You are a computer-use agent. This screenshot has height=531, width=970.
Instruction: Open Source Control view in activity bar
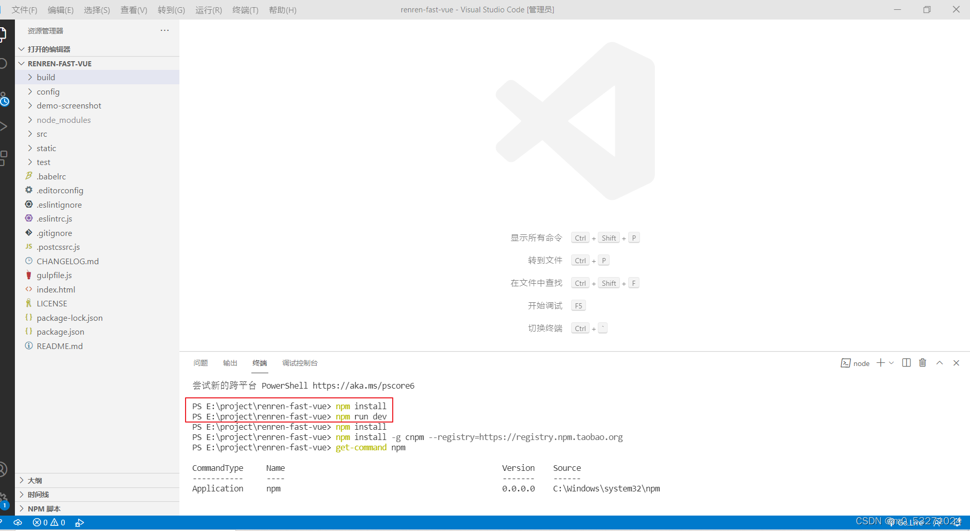[x=4, y=99]
